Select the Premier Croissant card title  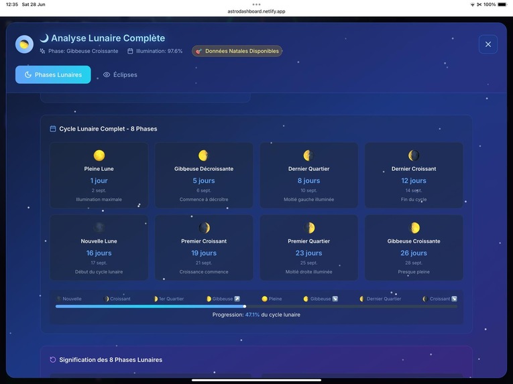pyautogui.click(x=204, y=241)
